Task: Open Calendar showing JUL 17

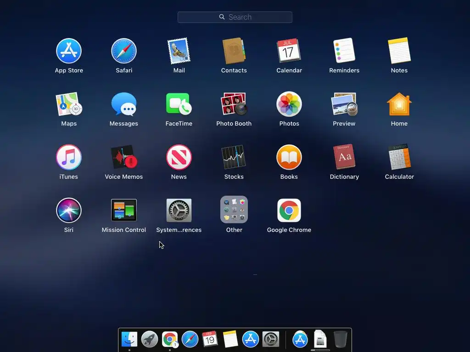Action: coord(289,50)
